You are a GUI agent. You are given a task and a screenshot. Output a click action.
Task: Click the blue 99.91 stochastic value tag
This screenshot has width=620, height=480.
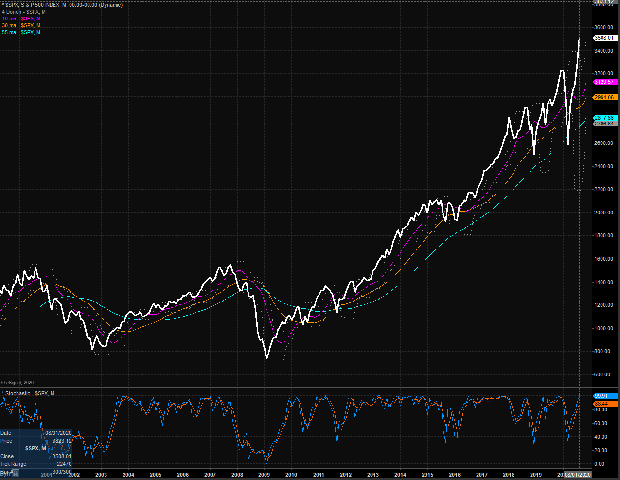coord(605,396)
